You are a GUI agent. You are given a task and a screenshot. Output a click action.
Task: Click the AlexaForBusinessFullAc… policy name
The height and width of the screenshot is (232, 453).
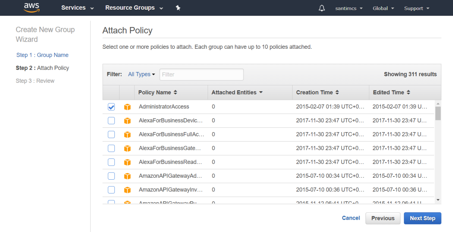pyautogui.click(x=171, y=134)
